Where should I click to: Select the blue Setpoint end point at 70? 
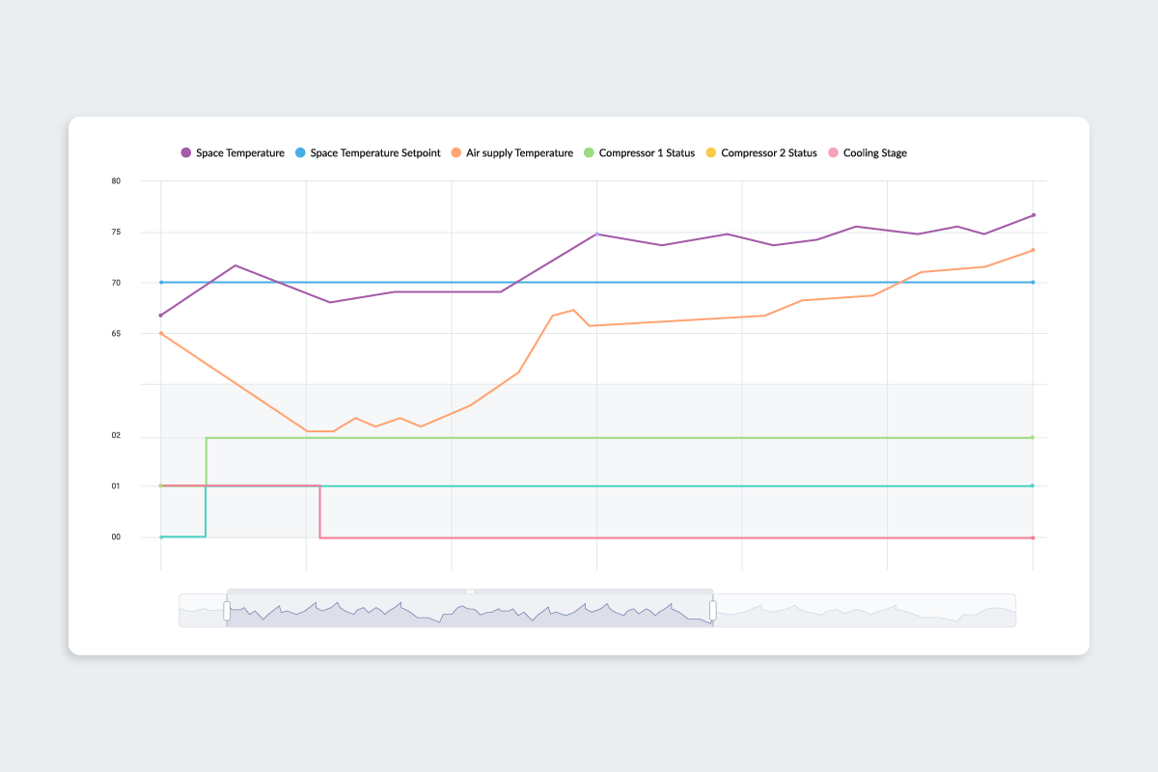[1033, 283]
